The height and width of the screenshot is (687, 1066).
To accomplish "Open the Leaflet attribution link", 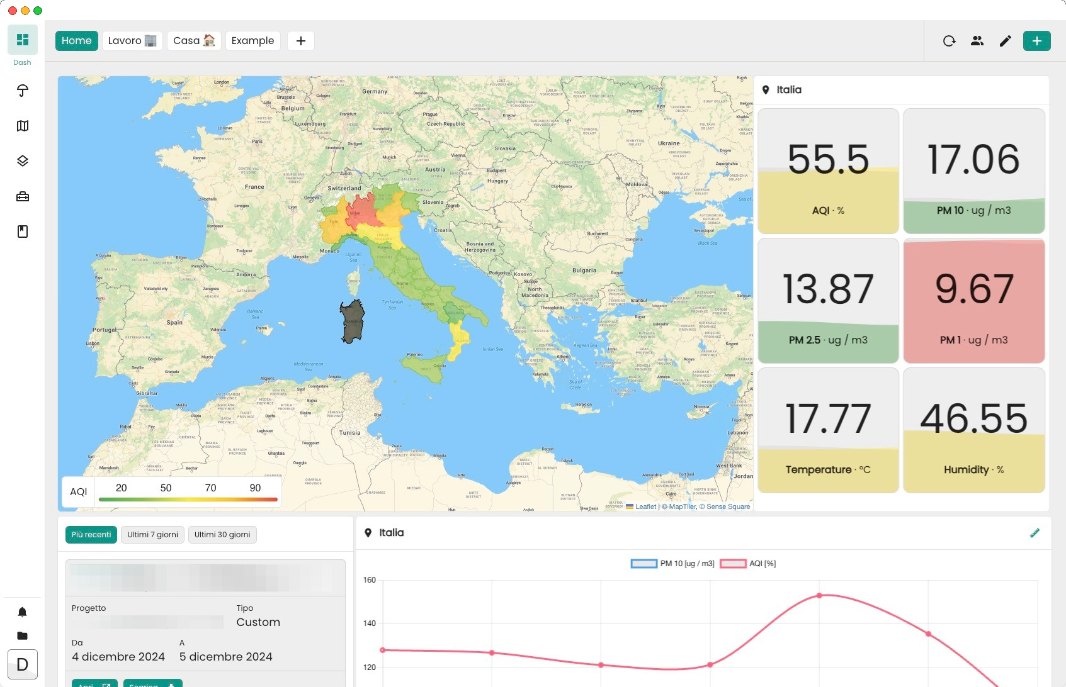I will click(645, 506).
